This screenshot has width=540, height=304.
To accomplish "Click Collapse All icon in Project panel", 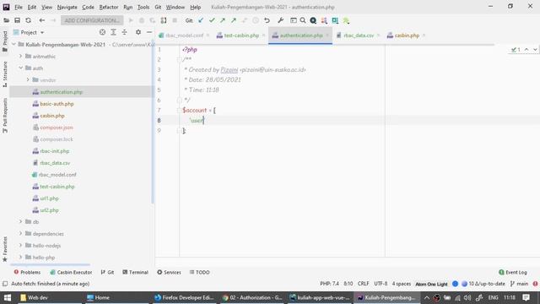I will click(x=124, y=32).
